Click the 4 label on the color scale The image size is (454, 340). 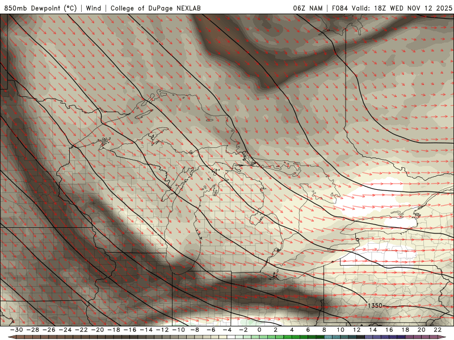tap(292, 330)
